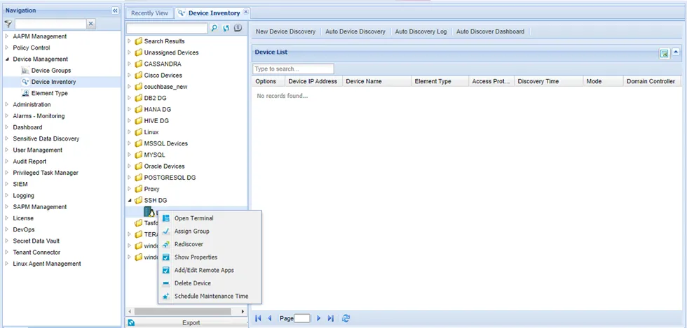687x328 pixels.
Task: Select the POSTGRESQL DG folder
Action: click(170, 178)
